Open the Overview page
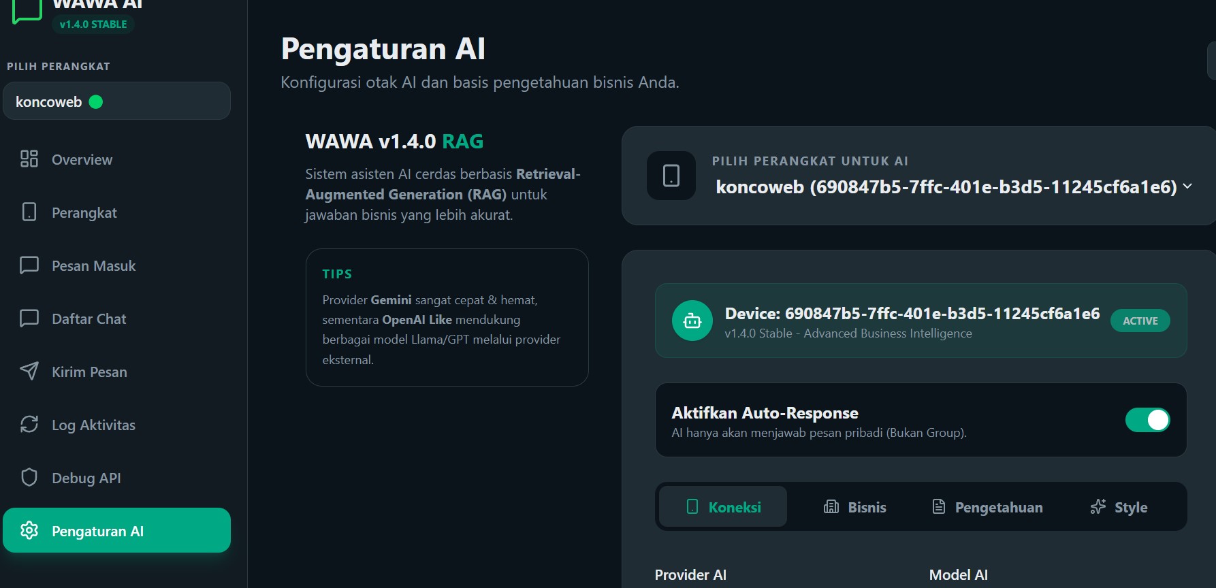 coord(116,159)
